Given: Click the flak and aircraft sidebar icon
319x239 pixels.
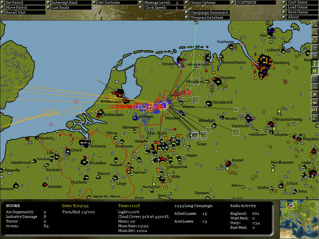Looking at the screenshot, I should point(315,102).
